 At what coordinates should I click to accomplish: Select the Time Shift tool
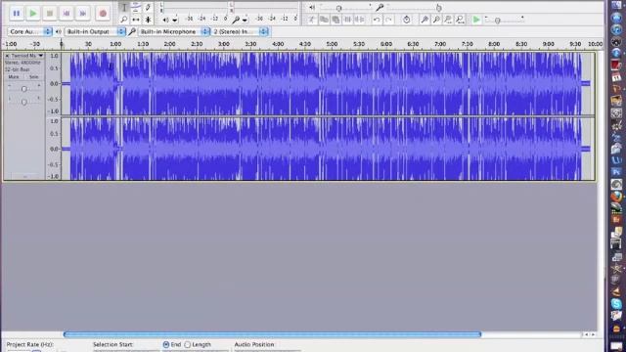pyautogui.click(x=136, y=20)
